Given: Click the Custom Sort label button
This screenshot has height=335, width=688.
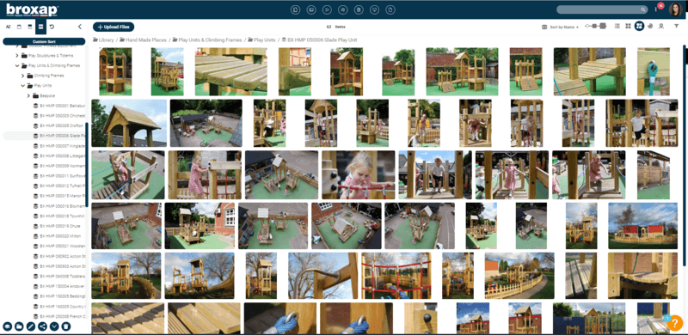Looking at the screenshot, I should click(44, 41).
